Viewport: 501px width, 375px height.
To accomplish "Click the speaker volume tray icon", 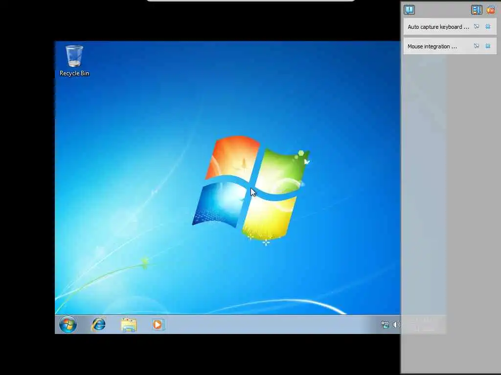I will tap(396, 325).
